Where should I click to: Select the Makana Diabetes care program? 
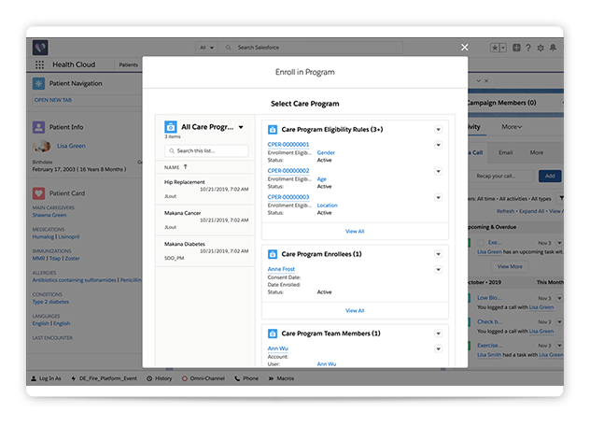184,245
